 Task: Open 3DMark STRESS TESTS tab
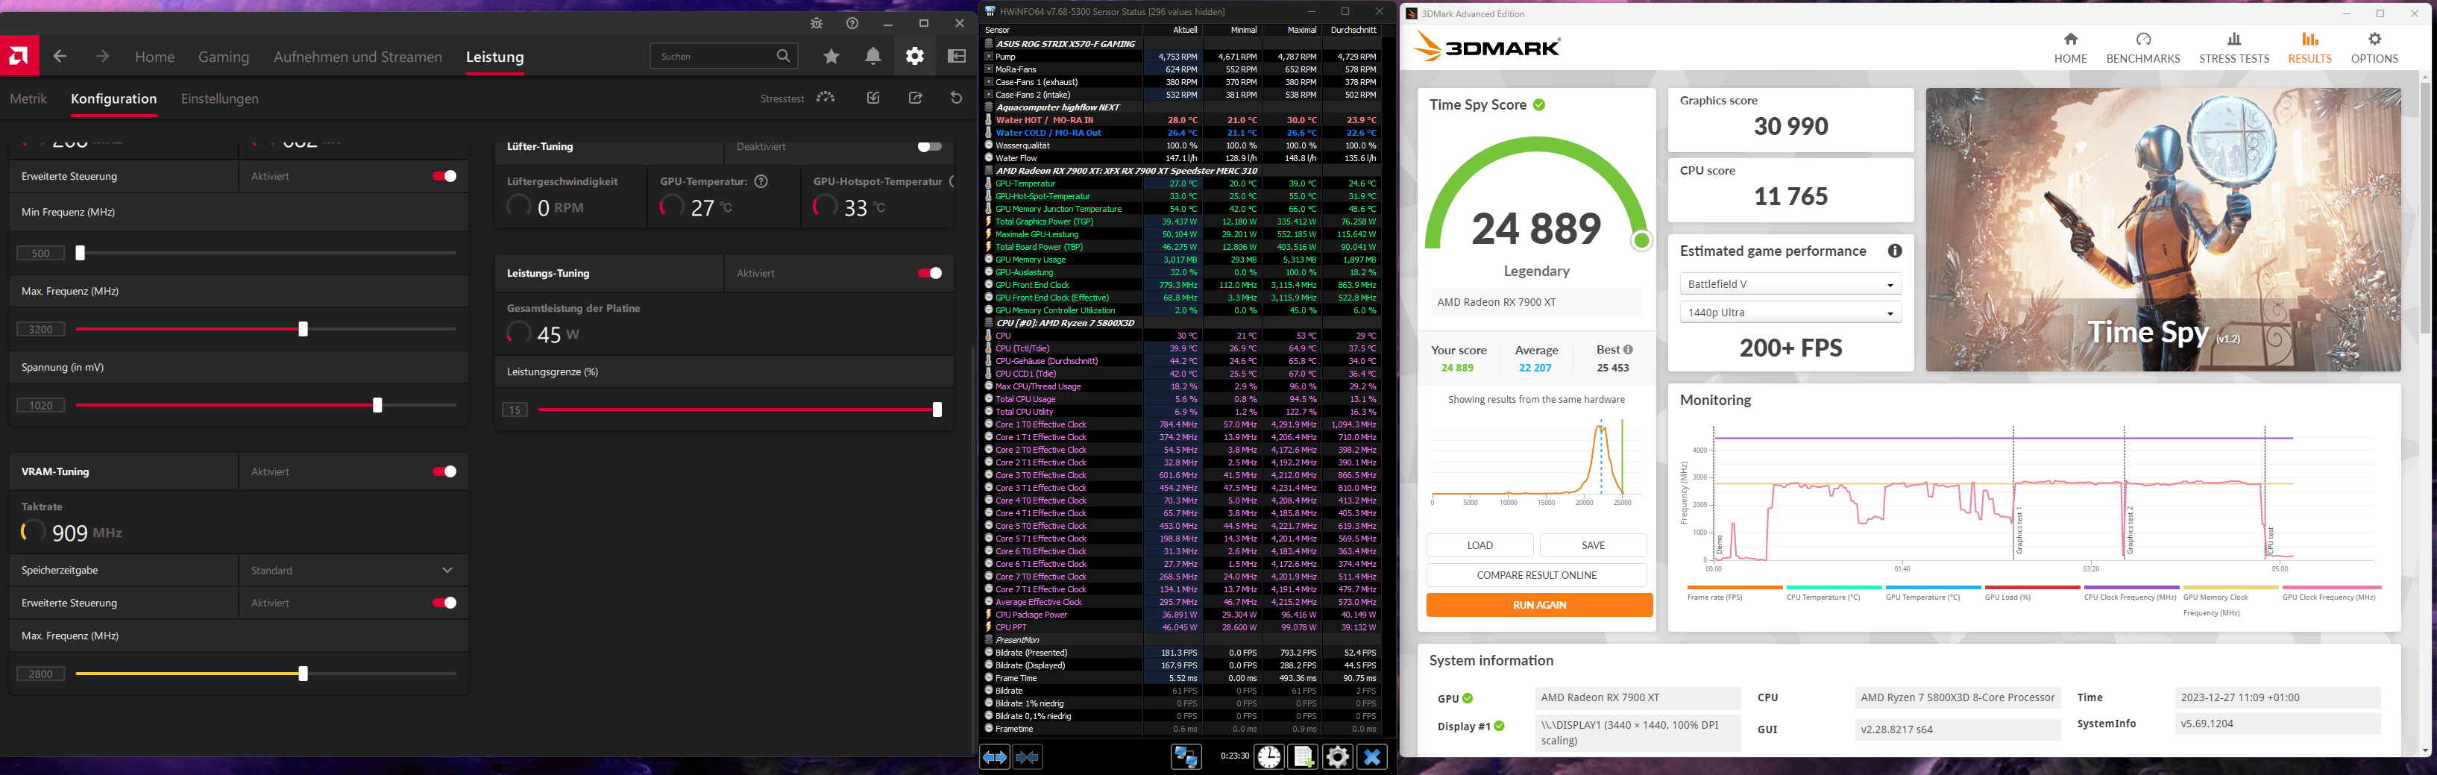2233,47
